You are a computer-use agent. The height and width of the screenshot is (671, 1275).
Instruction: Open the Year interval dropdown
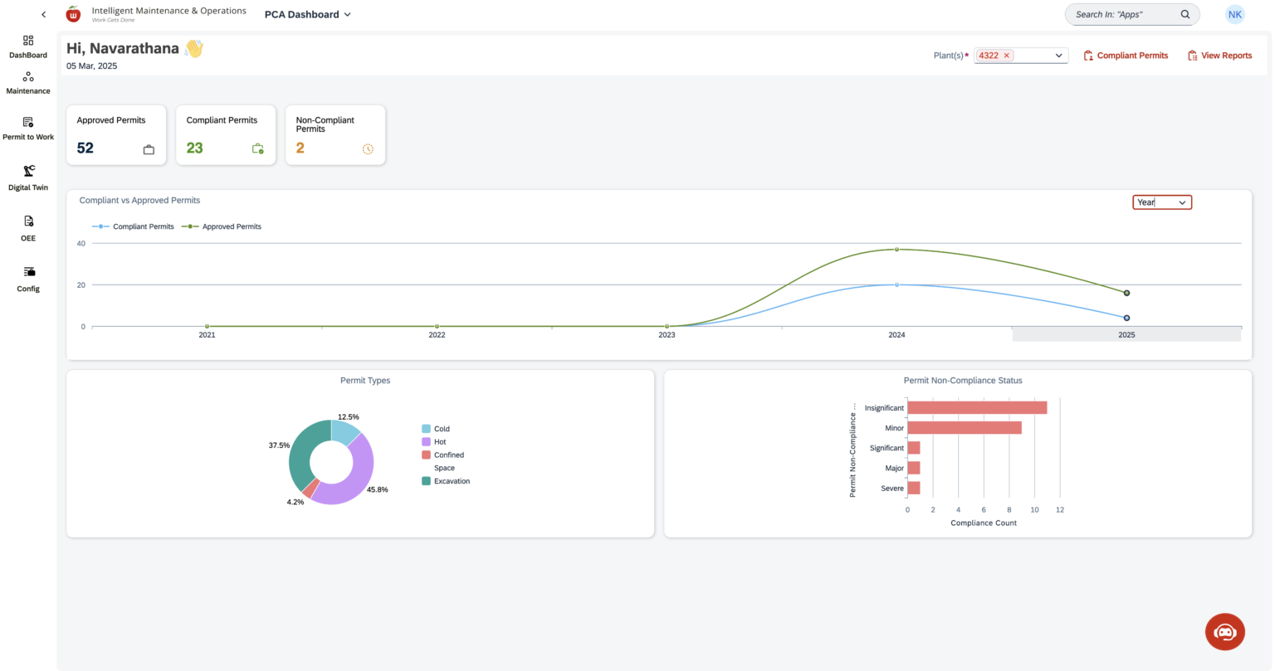1161,202
